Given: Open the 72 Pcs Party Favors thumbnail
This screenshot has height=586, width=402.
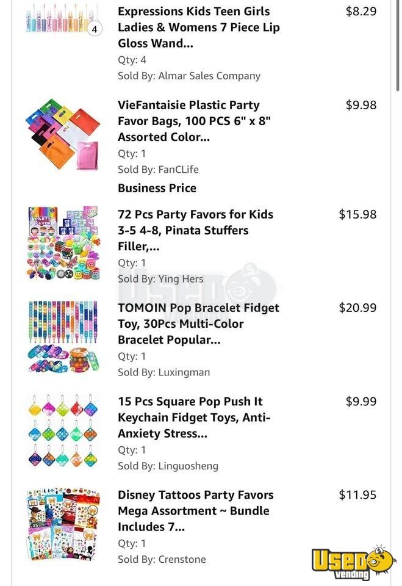Looking at the screenshot, I should tap(63, 243).
